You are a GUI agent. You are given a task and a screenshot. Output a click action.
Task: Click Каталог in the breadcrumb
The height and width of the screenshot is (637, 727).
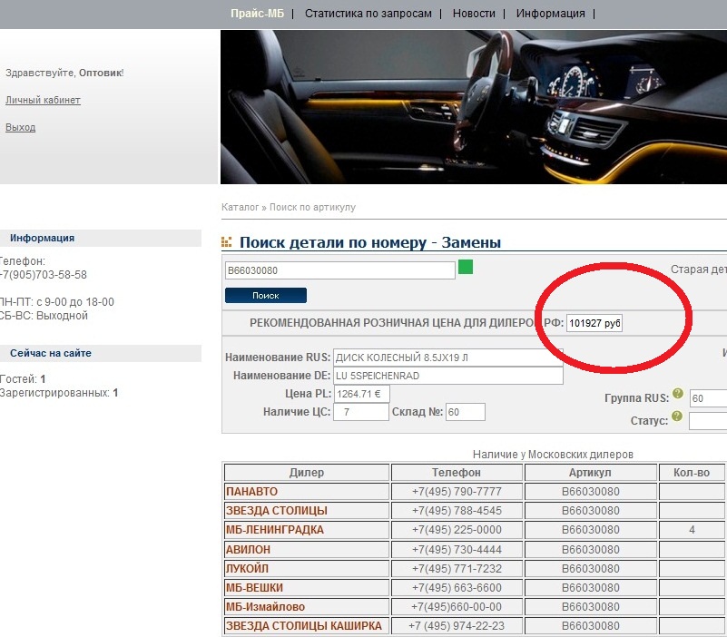[x=240, y=207]
